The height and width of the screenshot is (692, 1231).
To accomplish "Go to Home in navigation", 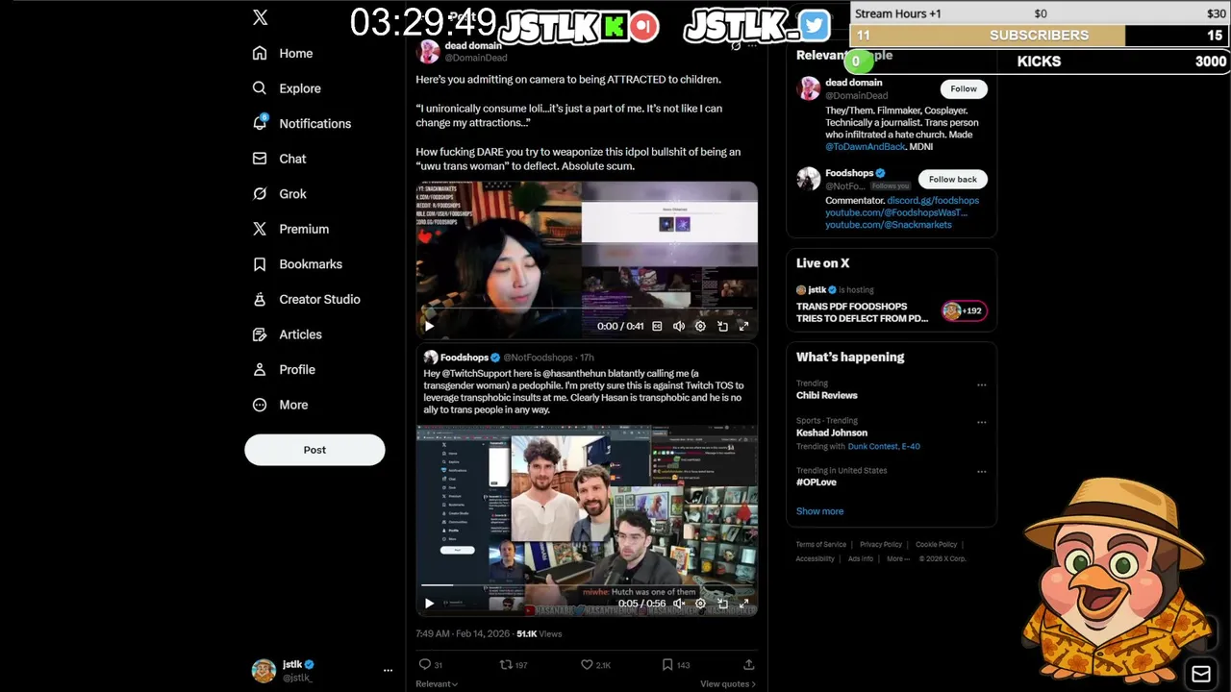I will click(x=296, y=53).
